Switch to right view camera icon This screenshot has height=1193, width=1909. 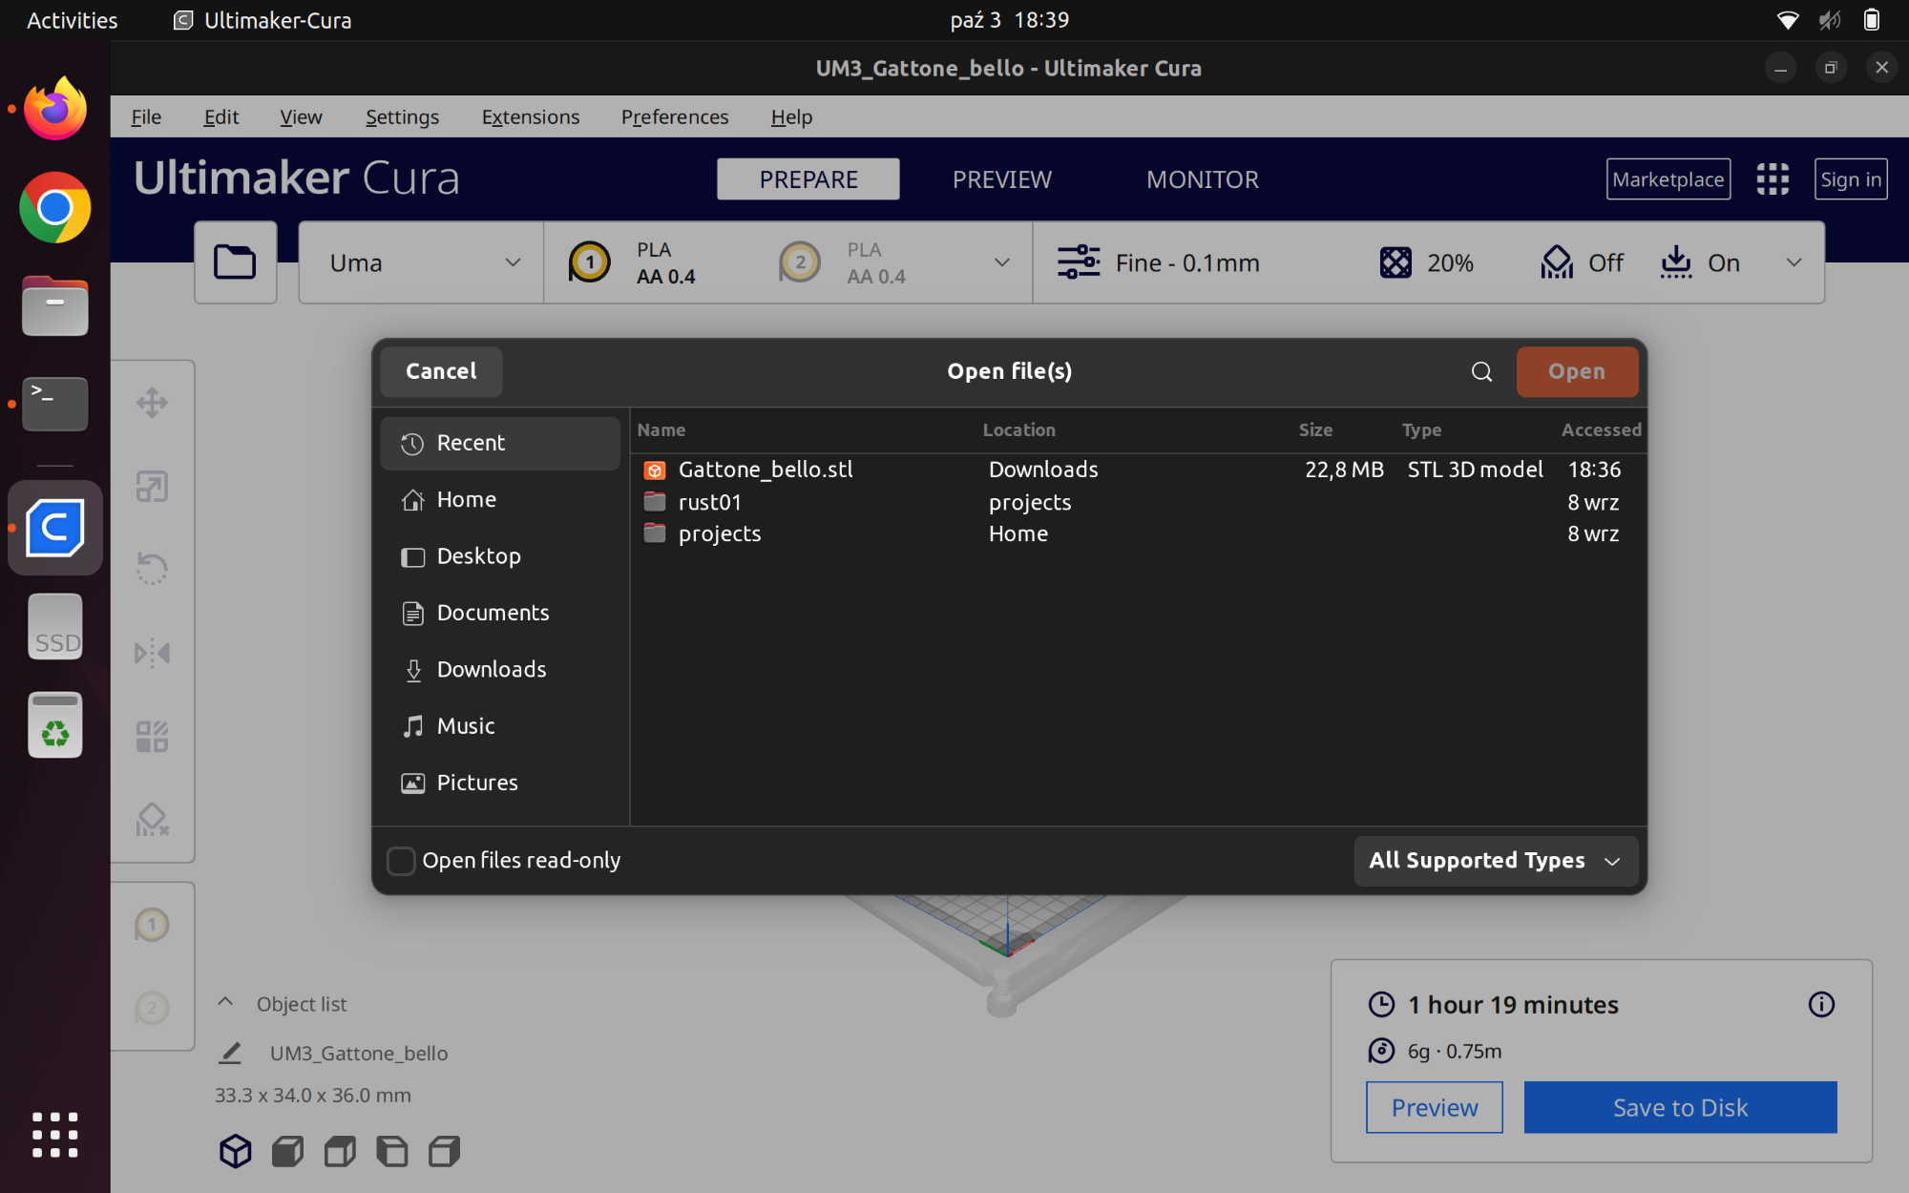[444, 1151]
